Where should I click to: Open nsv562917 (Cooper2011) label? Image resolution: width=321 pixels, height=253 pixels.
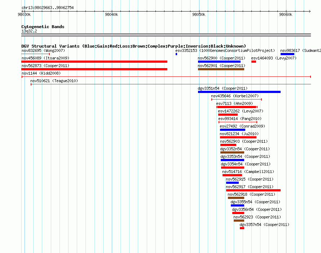(x=250, y=187)
